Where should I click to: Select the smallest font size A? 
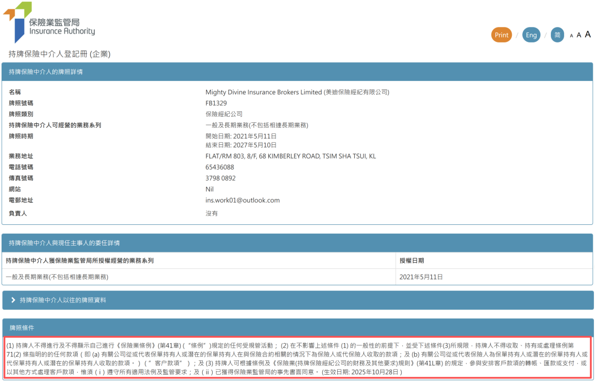571,36
